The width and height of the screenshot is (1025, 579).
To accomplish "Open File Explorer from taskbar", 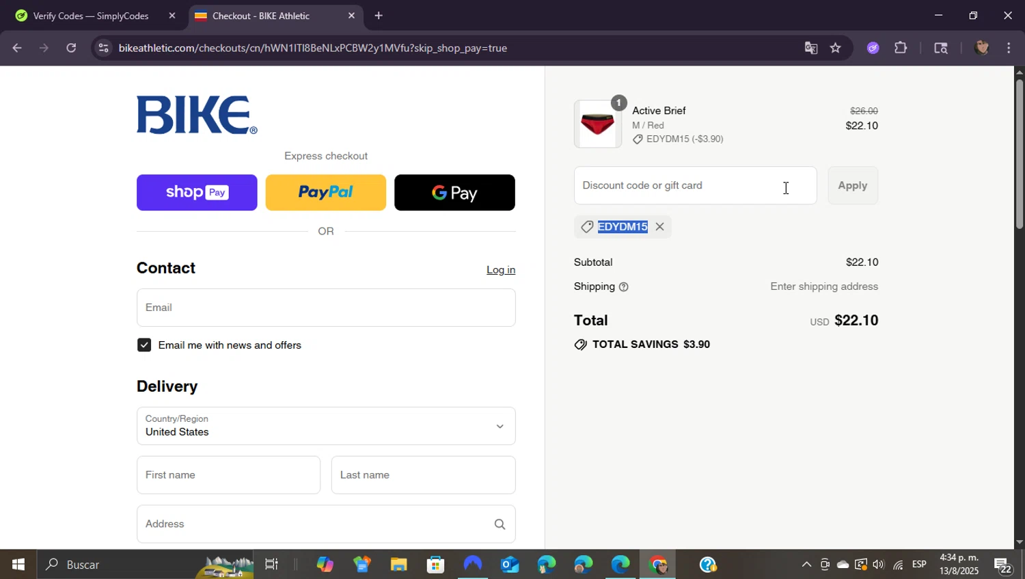I will pos(398,565).
